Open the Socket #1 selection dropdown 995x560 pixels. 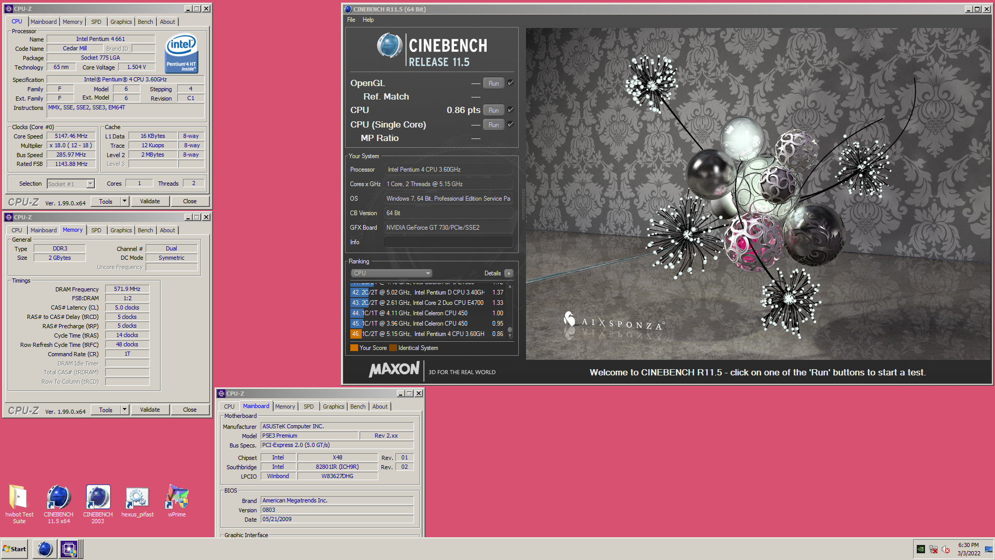coord(91,184)
